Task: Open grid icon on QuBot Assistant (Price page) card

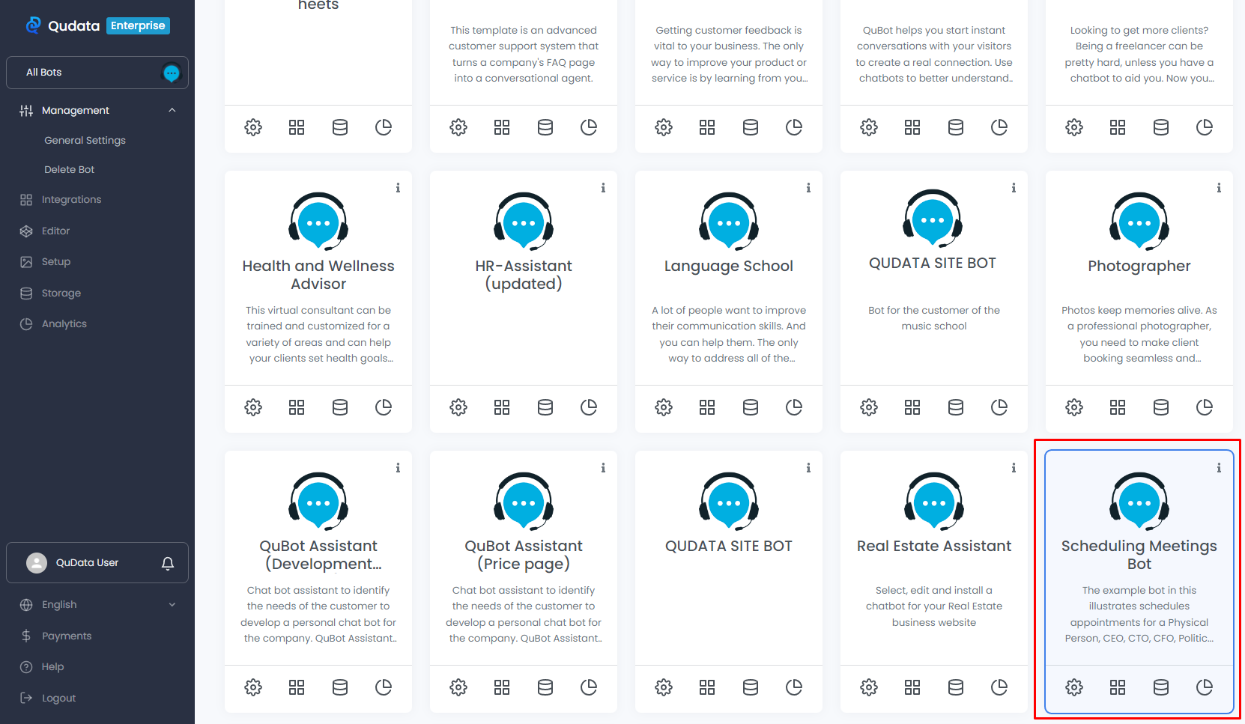Action: 502,687
